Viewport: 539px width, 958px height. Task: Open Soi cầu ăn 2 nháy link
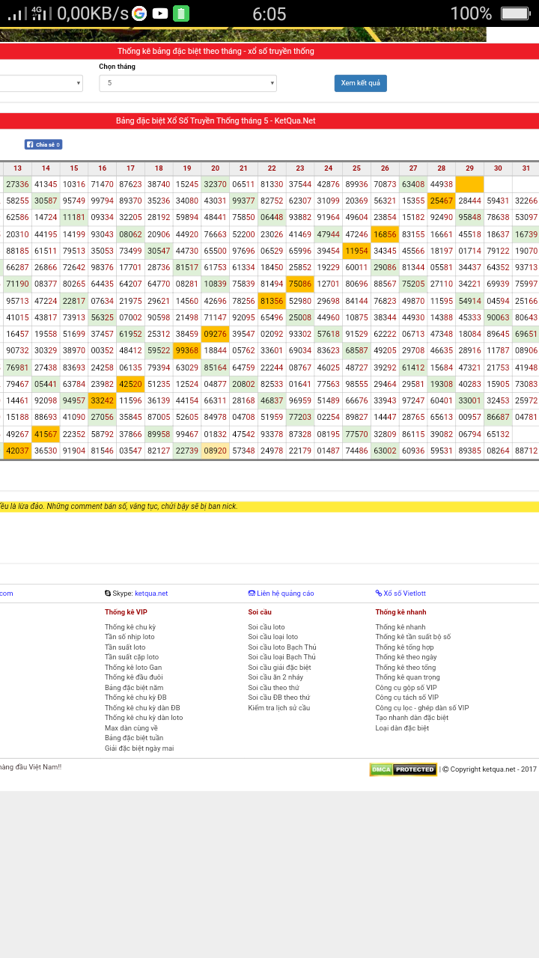pos(275,677)
